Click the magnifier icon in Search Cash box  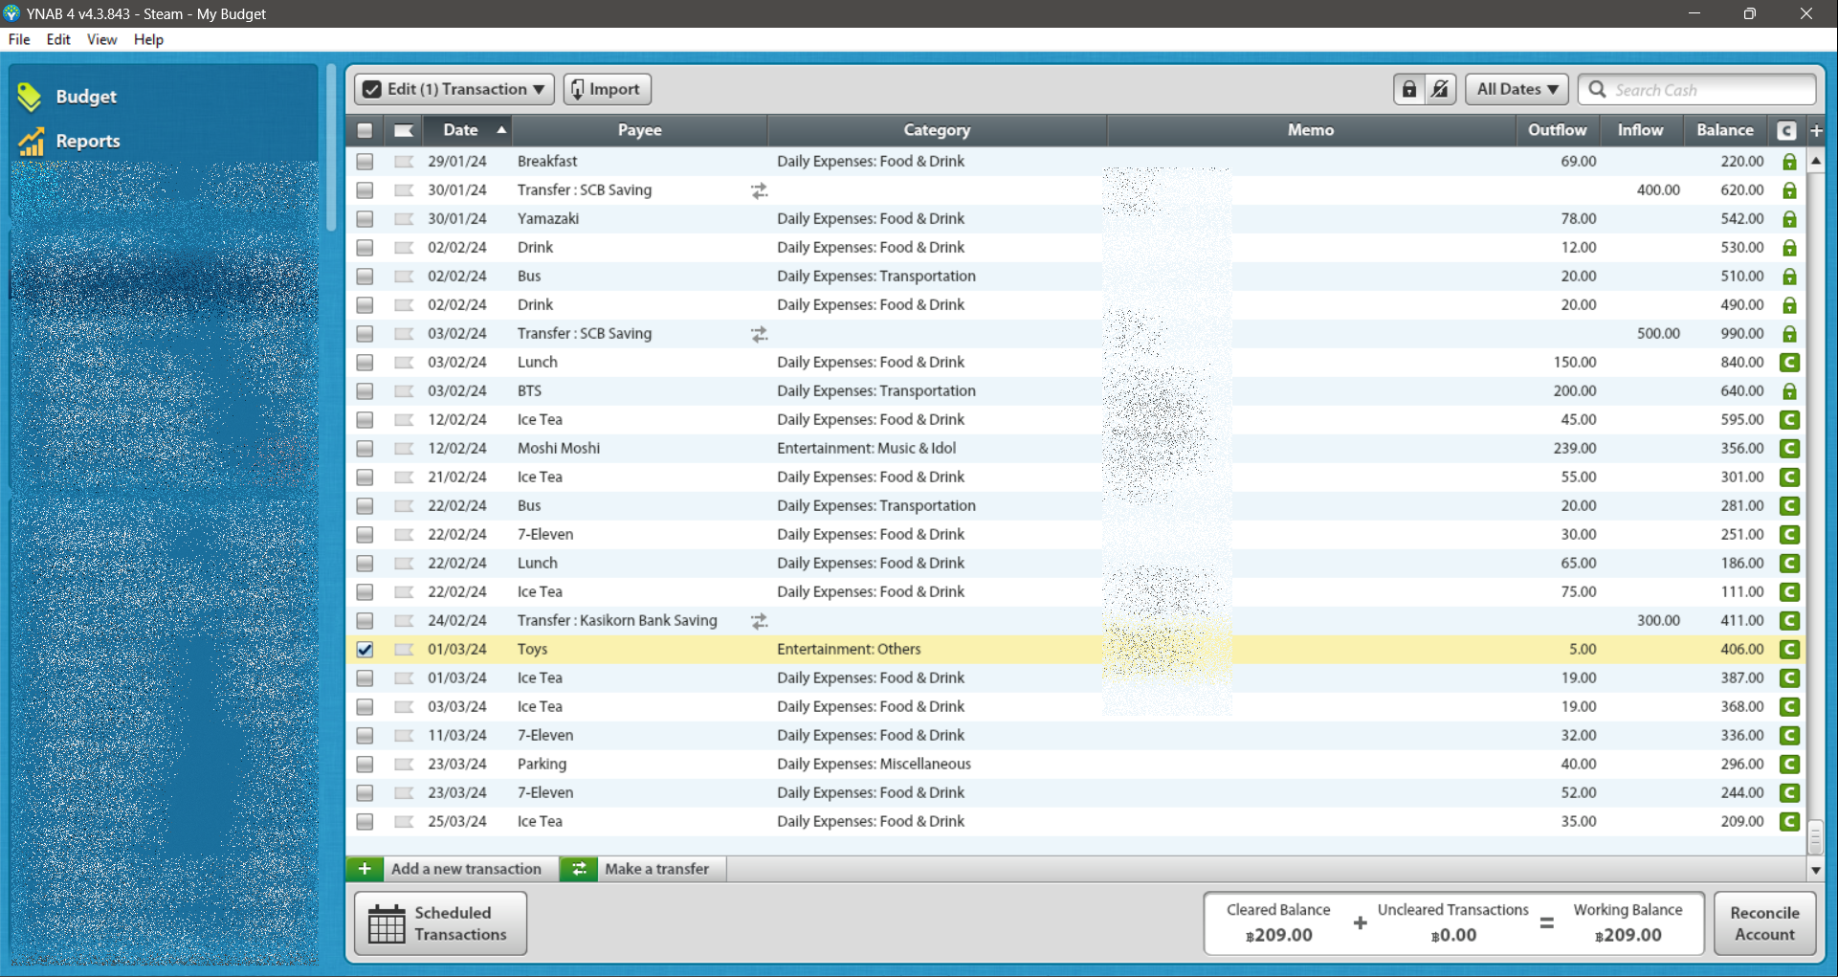point(1597,90)
